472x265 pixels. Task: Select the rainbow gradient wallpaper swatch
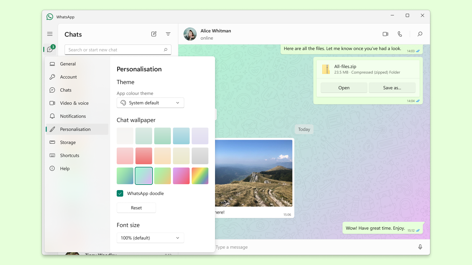pyautogui.click(x=200, y=176)
